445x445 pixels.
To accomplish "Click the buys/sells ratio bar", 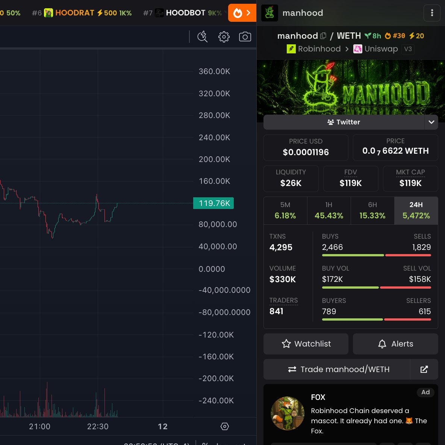I will (x=376, y=255).
